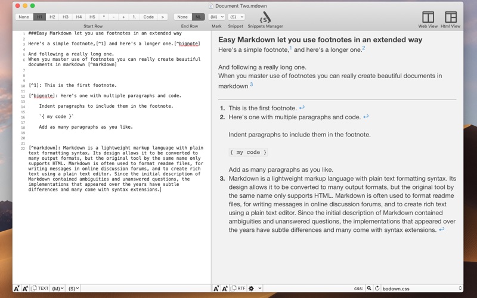
Task: Follow the return arrow after third footnote
Action: 441,229
